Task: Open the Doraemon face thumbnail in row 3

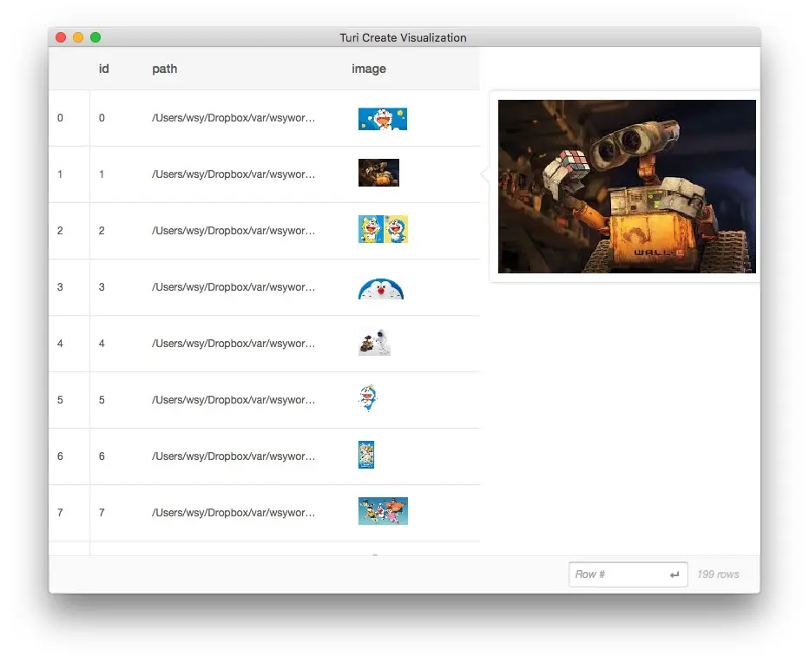Action: click(x=381, y=289)
